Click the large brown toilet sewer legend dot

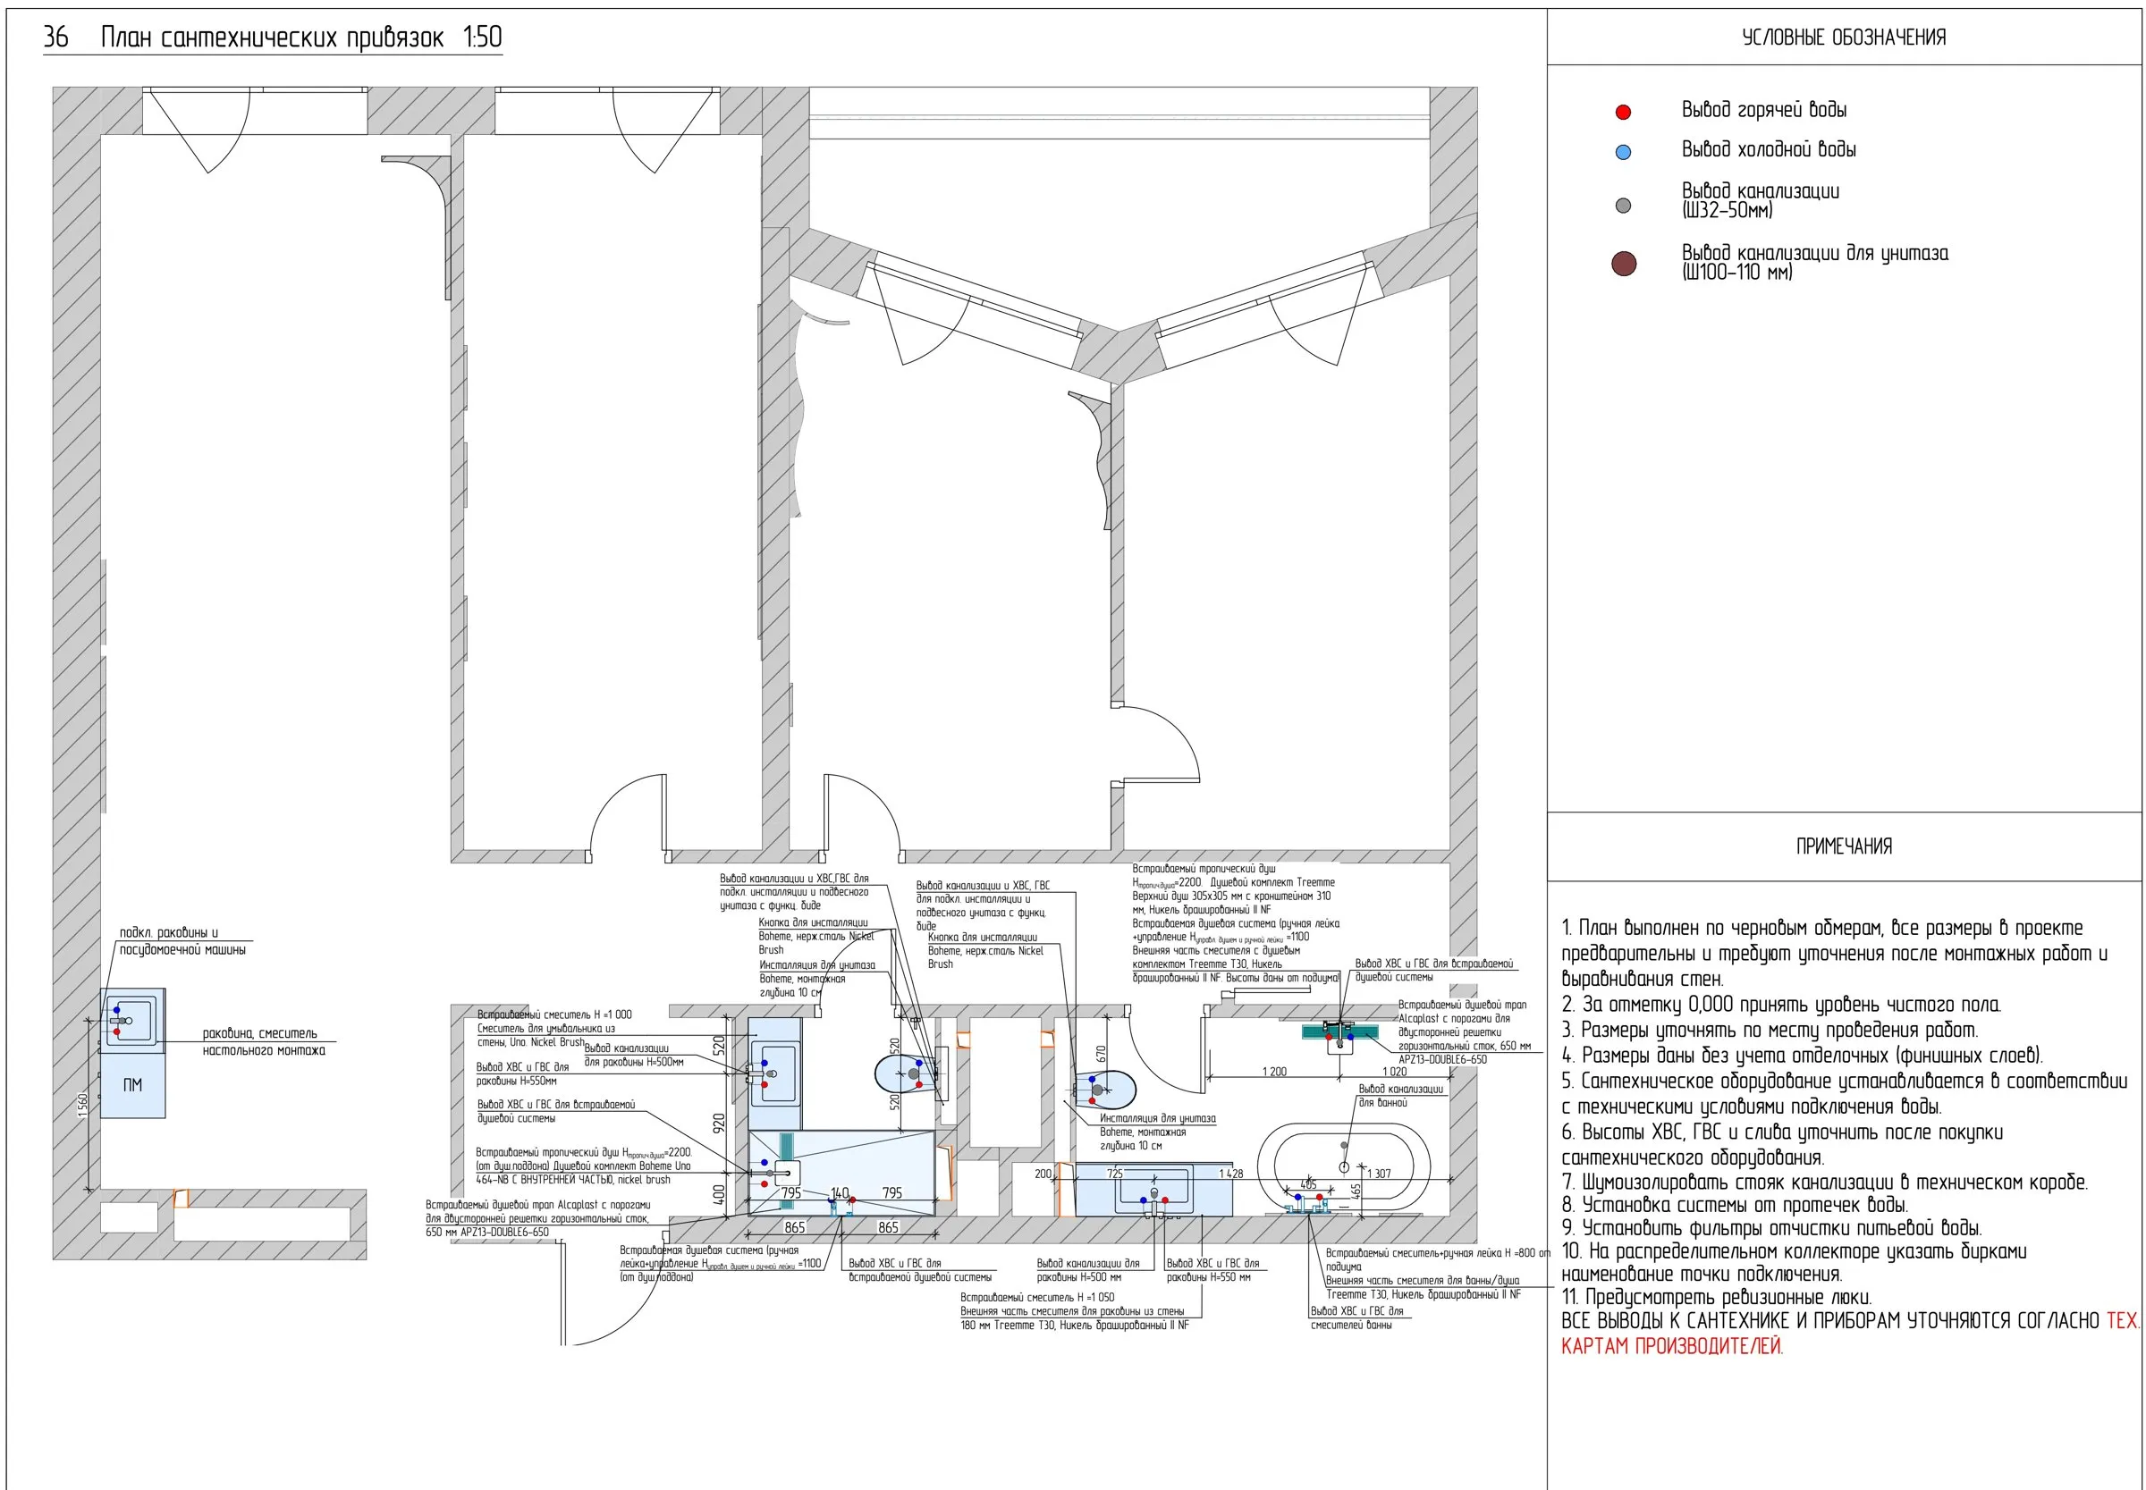pos(1623,265)
